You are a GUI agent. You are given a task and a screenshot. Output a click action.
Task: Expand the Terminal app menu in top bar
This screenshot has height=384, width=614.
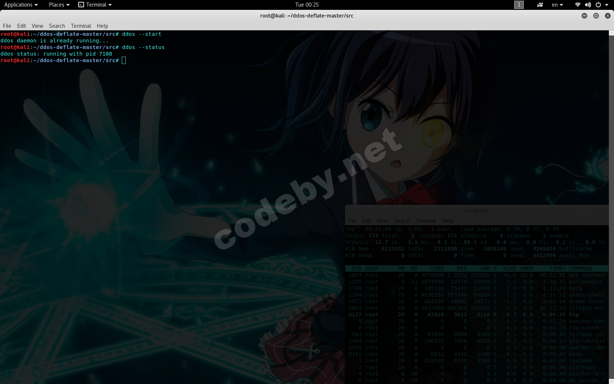pos(95,5)
